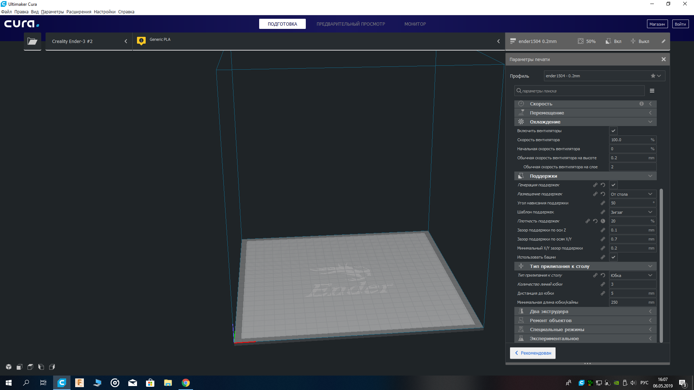
Task: Select the left side view cube icon
Action: pyautogui.click(x=41, y=367)
